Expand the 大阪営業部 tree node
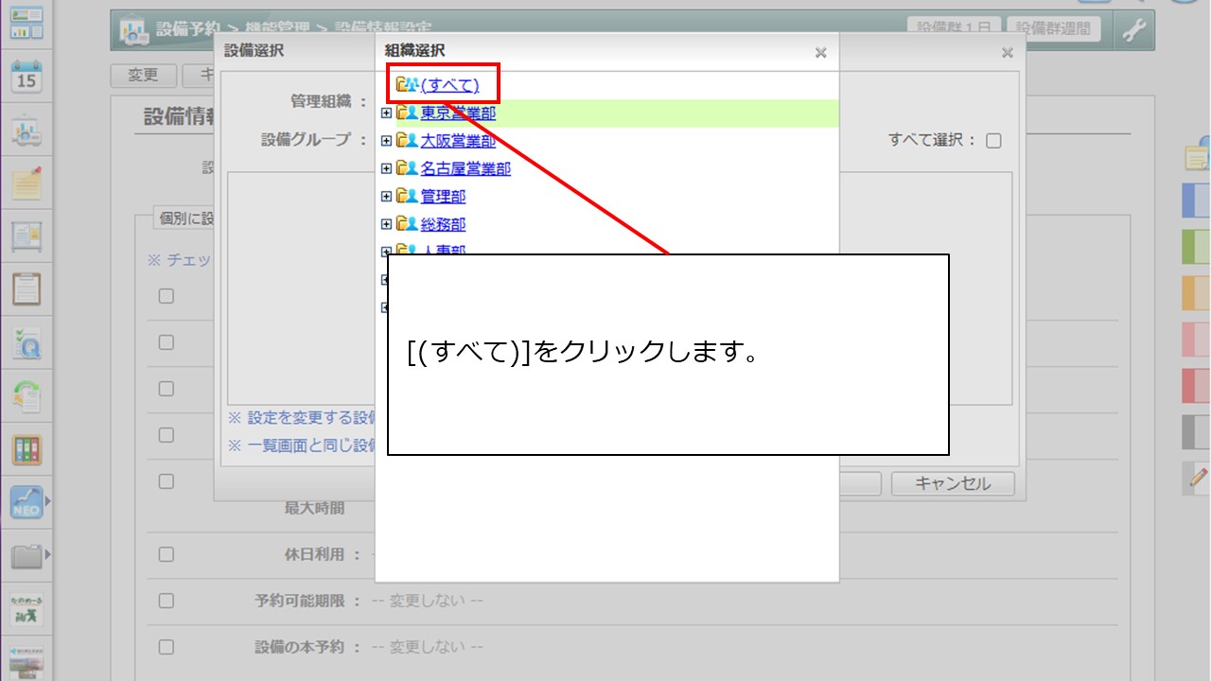The height and width of the screenshot is (681, 1211). [x=386, y=141]
